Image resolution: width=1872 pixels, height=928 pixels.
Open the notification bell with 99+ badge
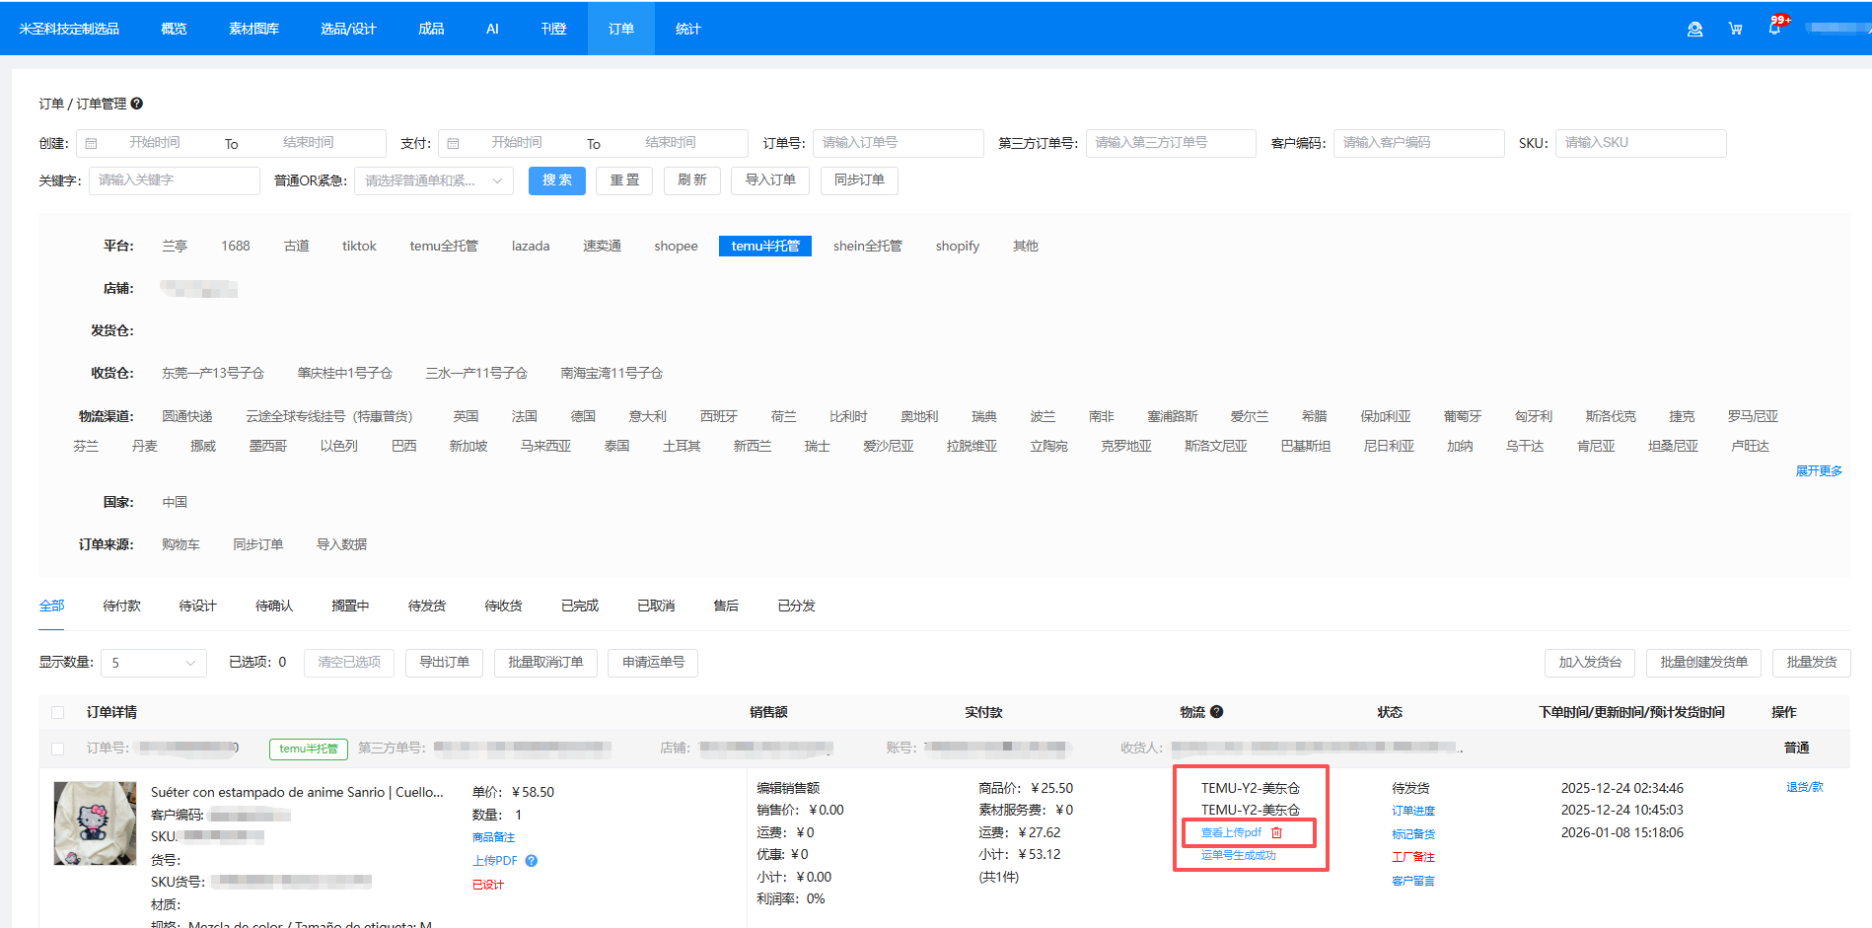click(1774, 29)
